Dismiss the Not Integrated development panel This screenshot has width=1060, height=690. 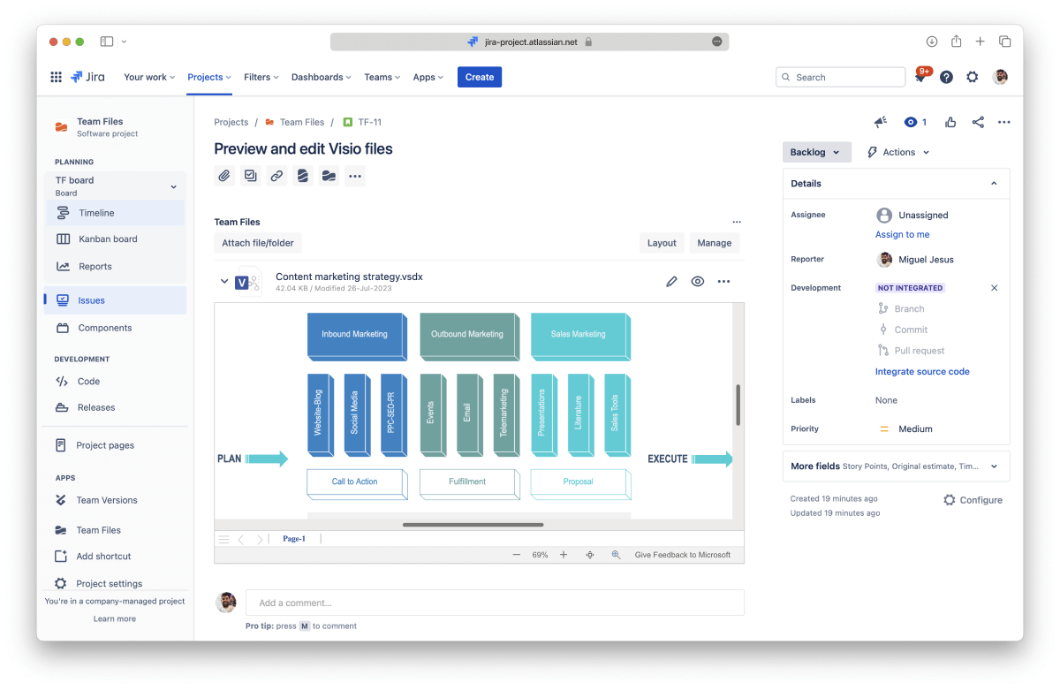click(994, 288)
